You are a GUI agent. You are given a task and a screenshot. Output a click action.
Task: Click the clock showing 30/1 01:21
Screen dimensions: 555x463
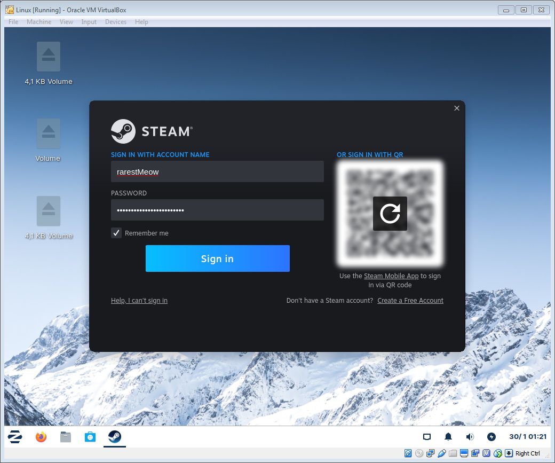click(x=528, y=437)
